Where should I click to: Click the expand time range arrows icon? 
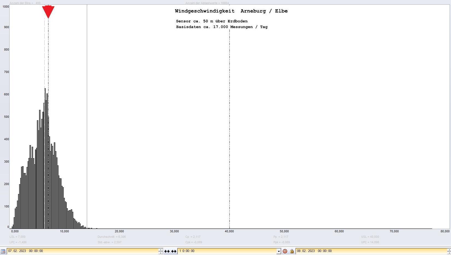(174, 251)
